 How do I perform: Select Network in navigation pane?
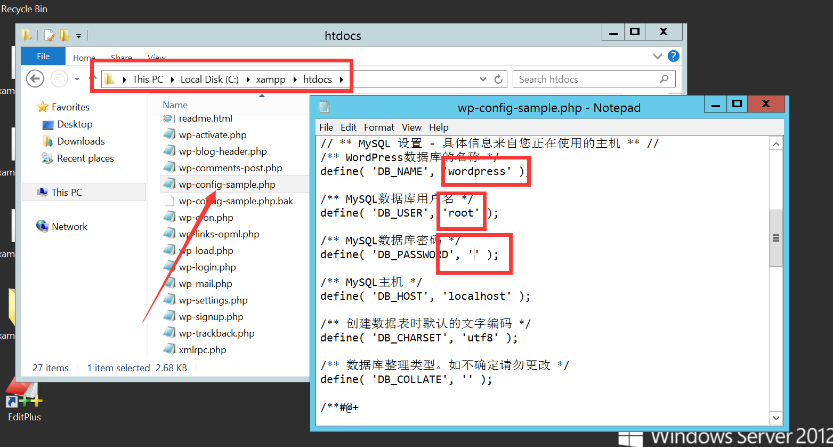69,227
